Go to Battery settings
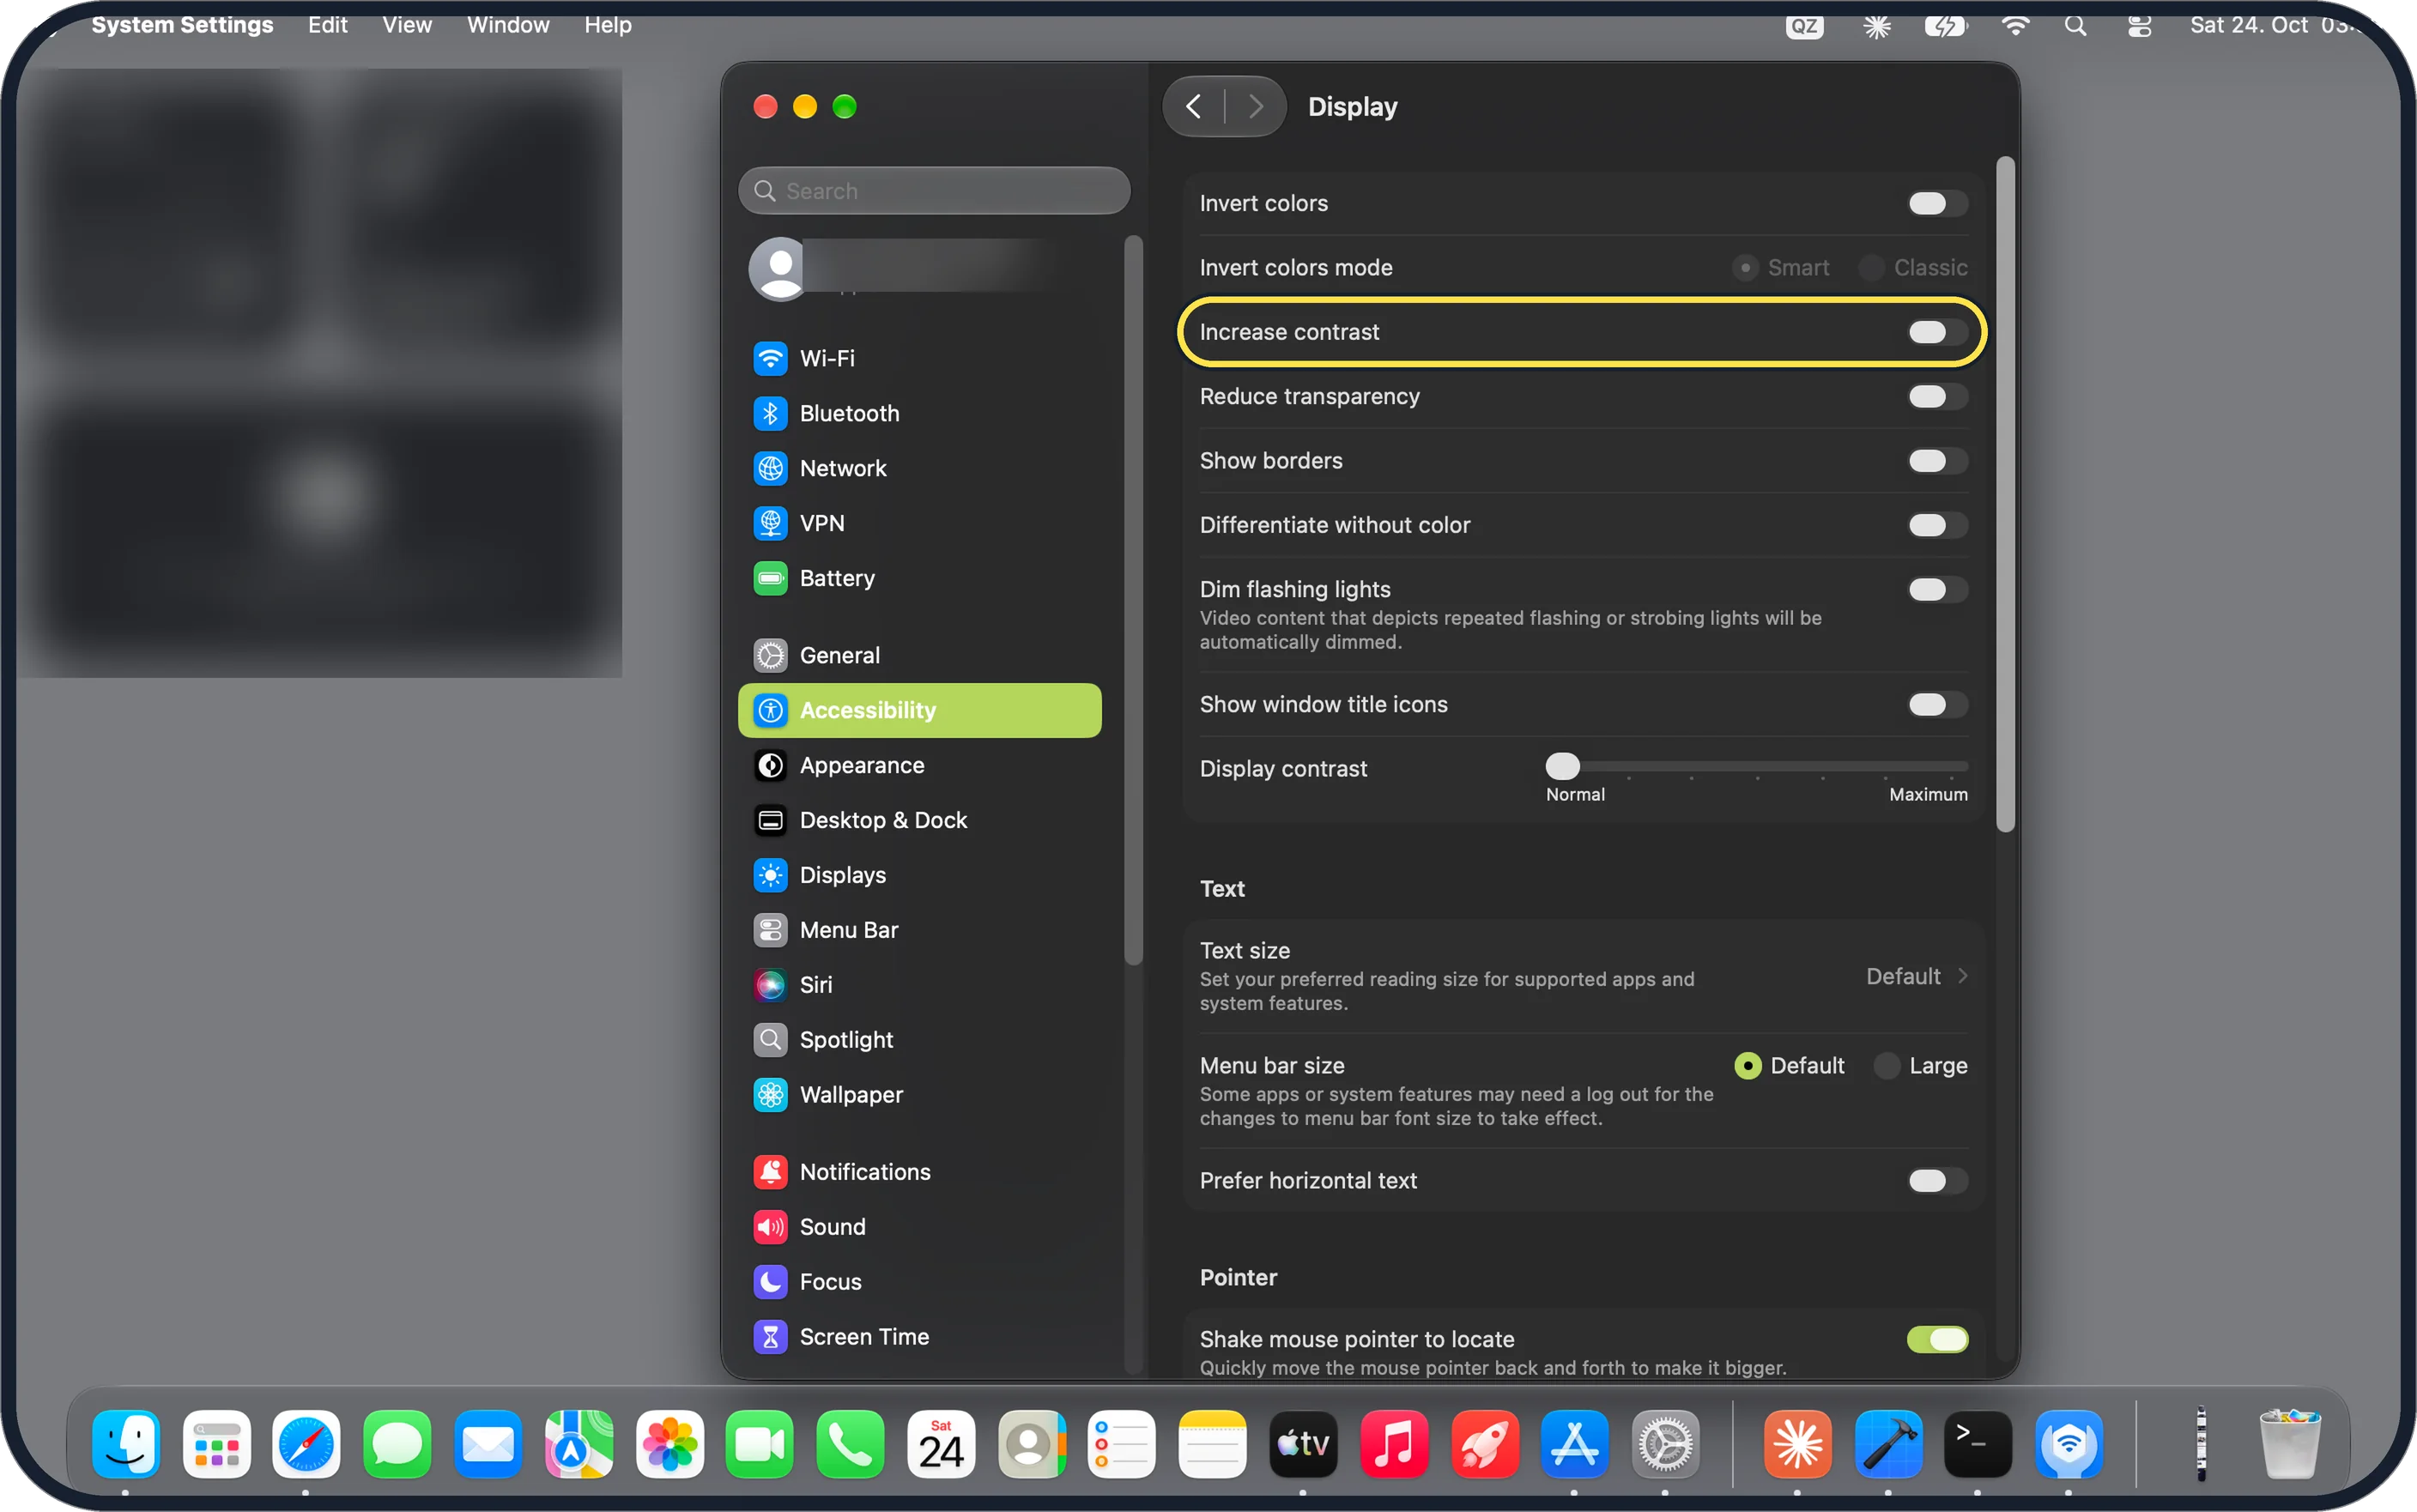Viewport: 2417px width, 1512px height. (919, 578)
